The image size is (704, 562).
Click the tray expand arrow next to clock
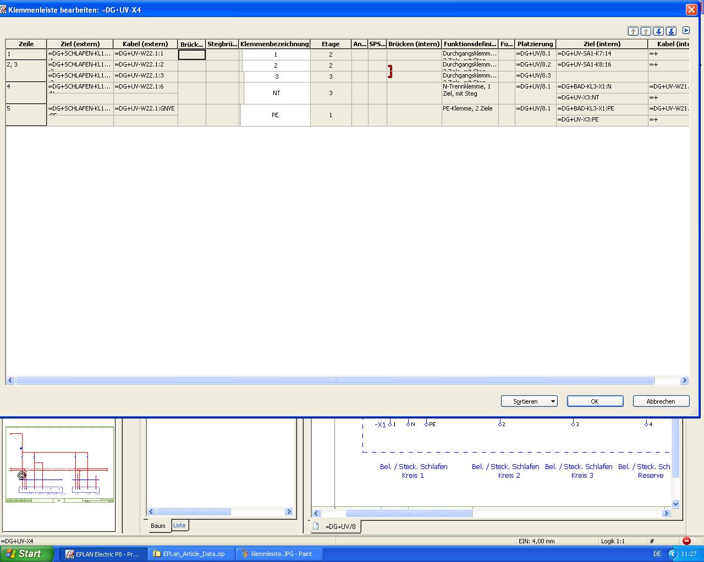pyautogui.click(x=673, y=554)
